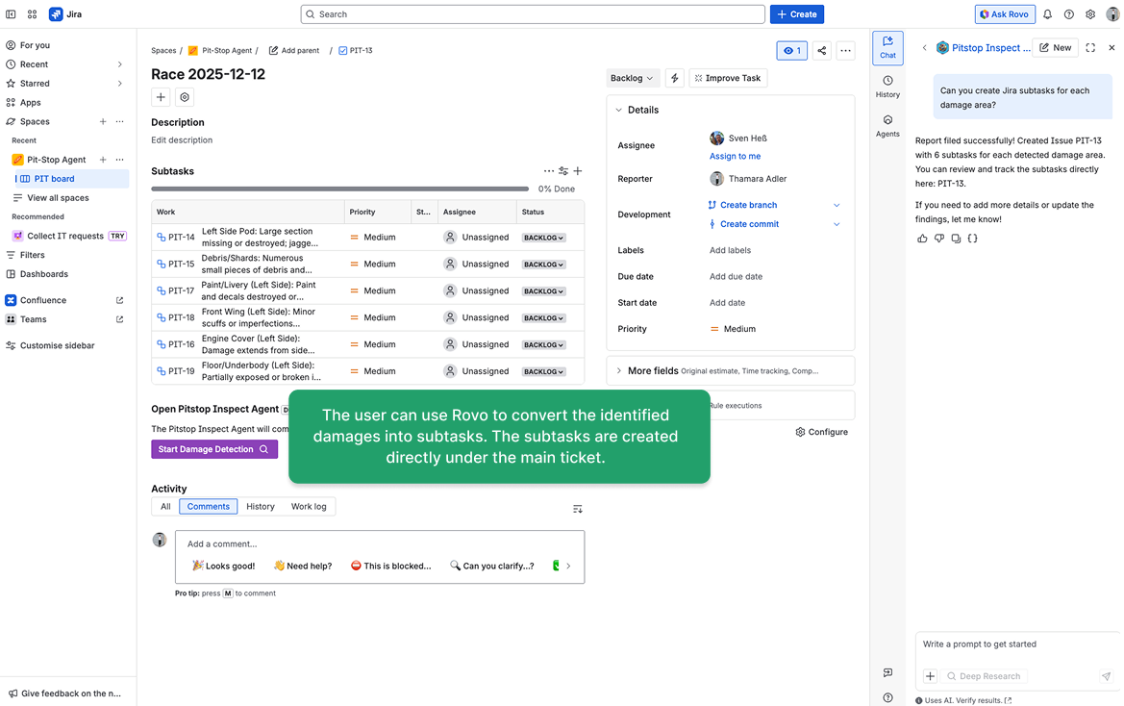This screenshot has height=706, width=1124.
Task: Start a New Rovo chat
Action: (1055, 48)
